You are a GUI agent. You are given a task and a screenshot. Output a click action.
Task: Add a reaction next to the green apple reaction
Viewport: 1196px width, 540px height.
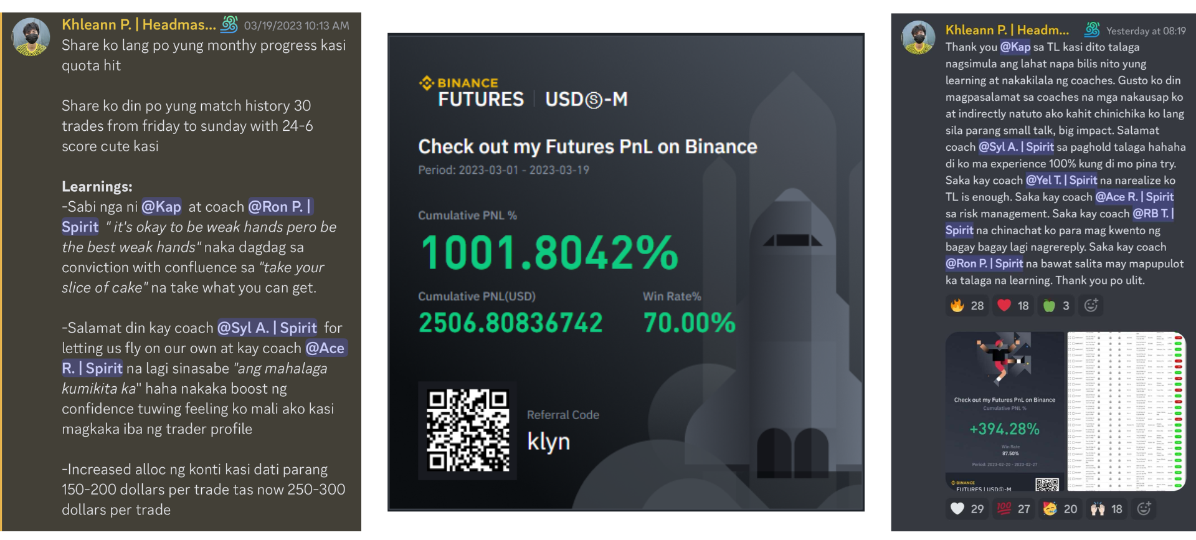click(x=1091, y=305)
